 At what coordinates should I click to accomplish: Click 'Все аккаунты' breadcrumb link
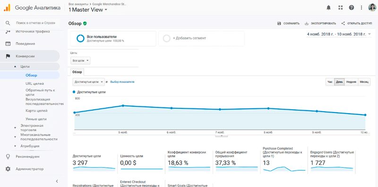(78, 4)
